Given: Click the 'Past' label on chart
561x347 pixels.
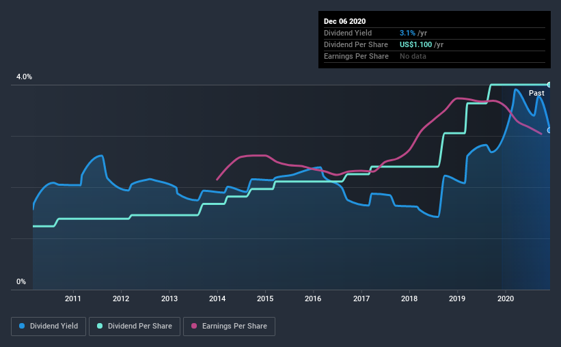Looking at the screenshot, I should 536,94.
